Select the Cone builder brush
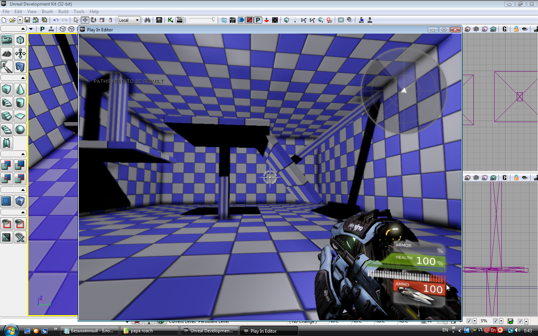Viewport: 538px width, 336px height. tap(20, 89)
